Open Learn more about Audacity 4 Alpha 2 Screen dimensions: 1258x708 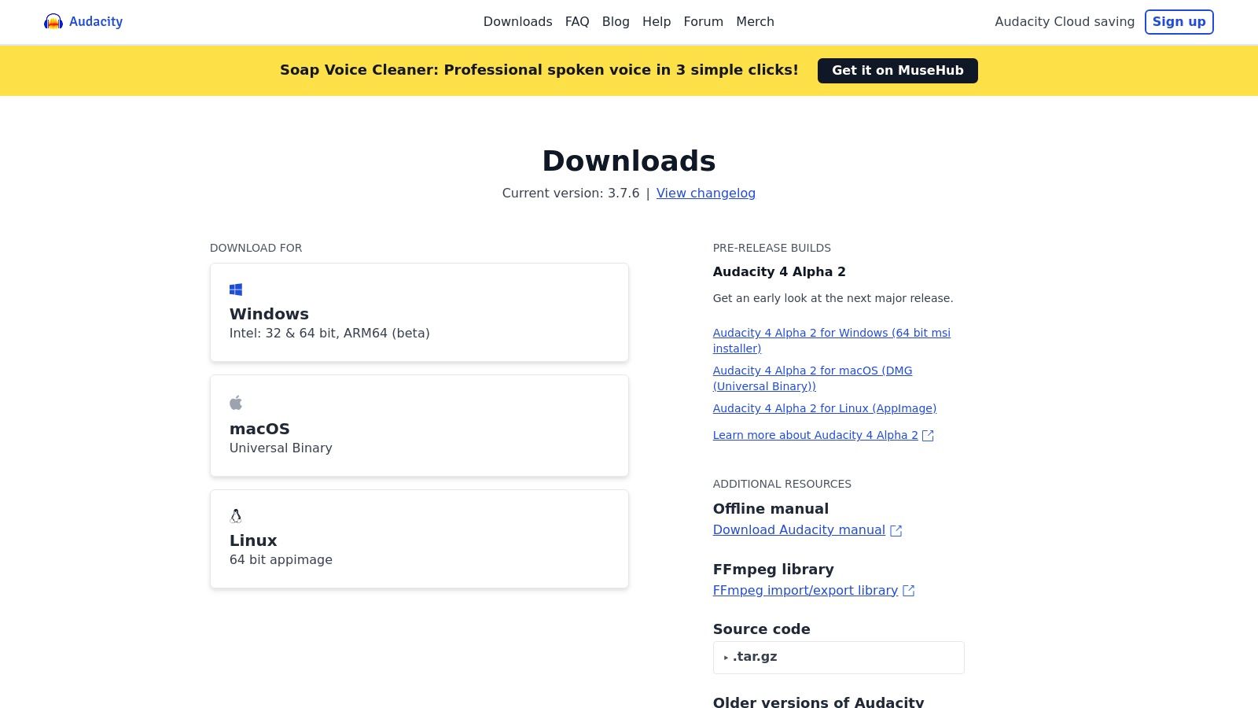click(815, 435)
